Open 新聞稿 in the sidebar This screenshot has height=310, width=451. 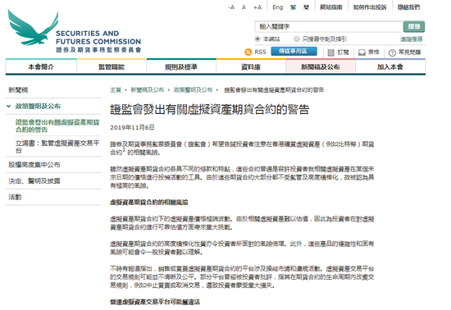[18, 90]
